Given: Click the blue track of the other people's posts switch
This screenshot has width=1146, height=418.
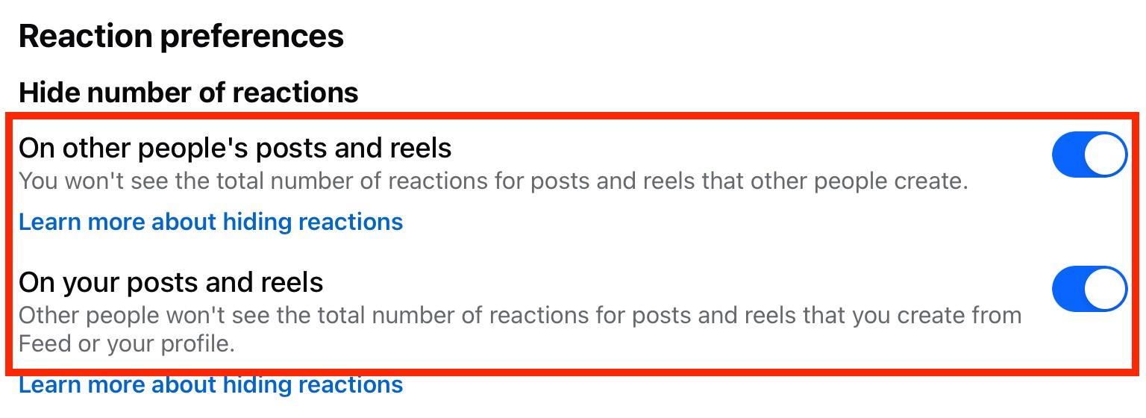Looking at the screenshot, I should pos(1068,155).
